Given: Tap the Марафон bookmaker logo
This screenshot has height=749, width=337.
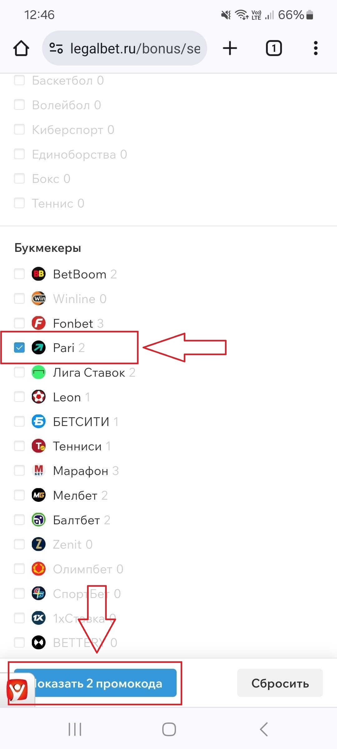Looking at the screenshot, I should pyautogui.click(x=39, y=470).
